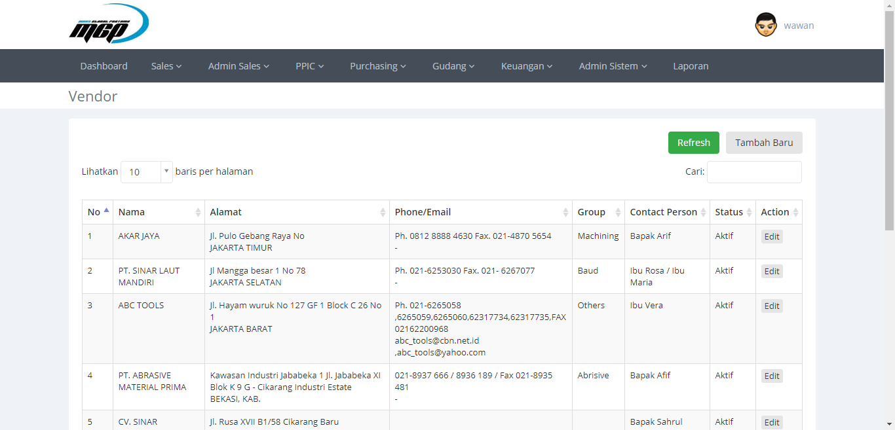
Task: Open rows per page dropdown
Action: pyautogui.click(x=147, y=172)
